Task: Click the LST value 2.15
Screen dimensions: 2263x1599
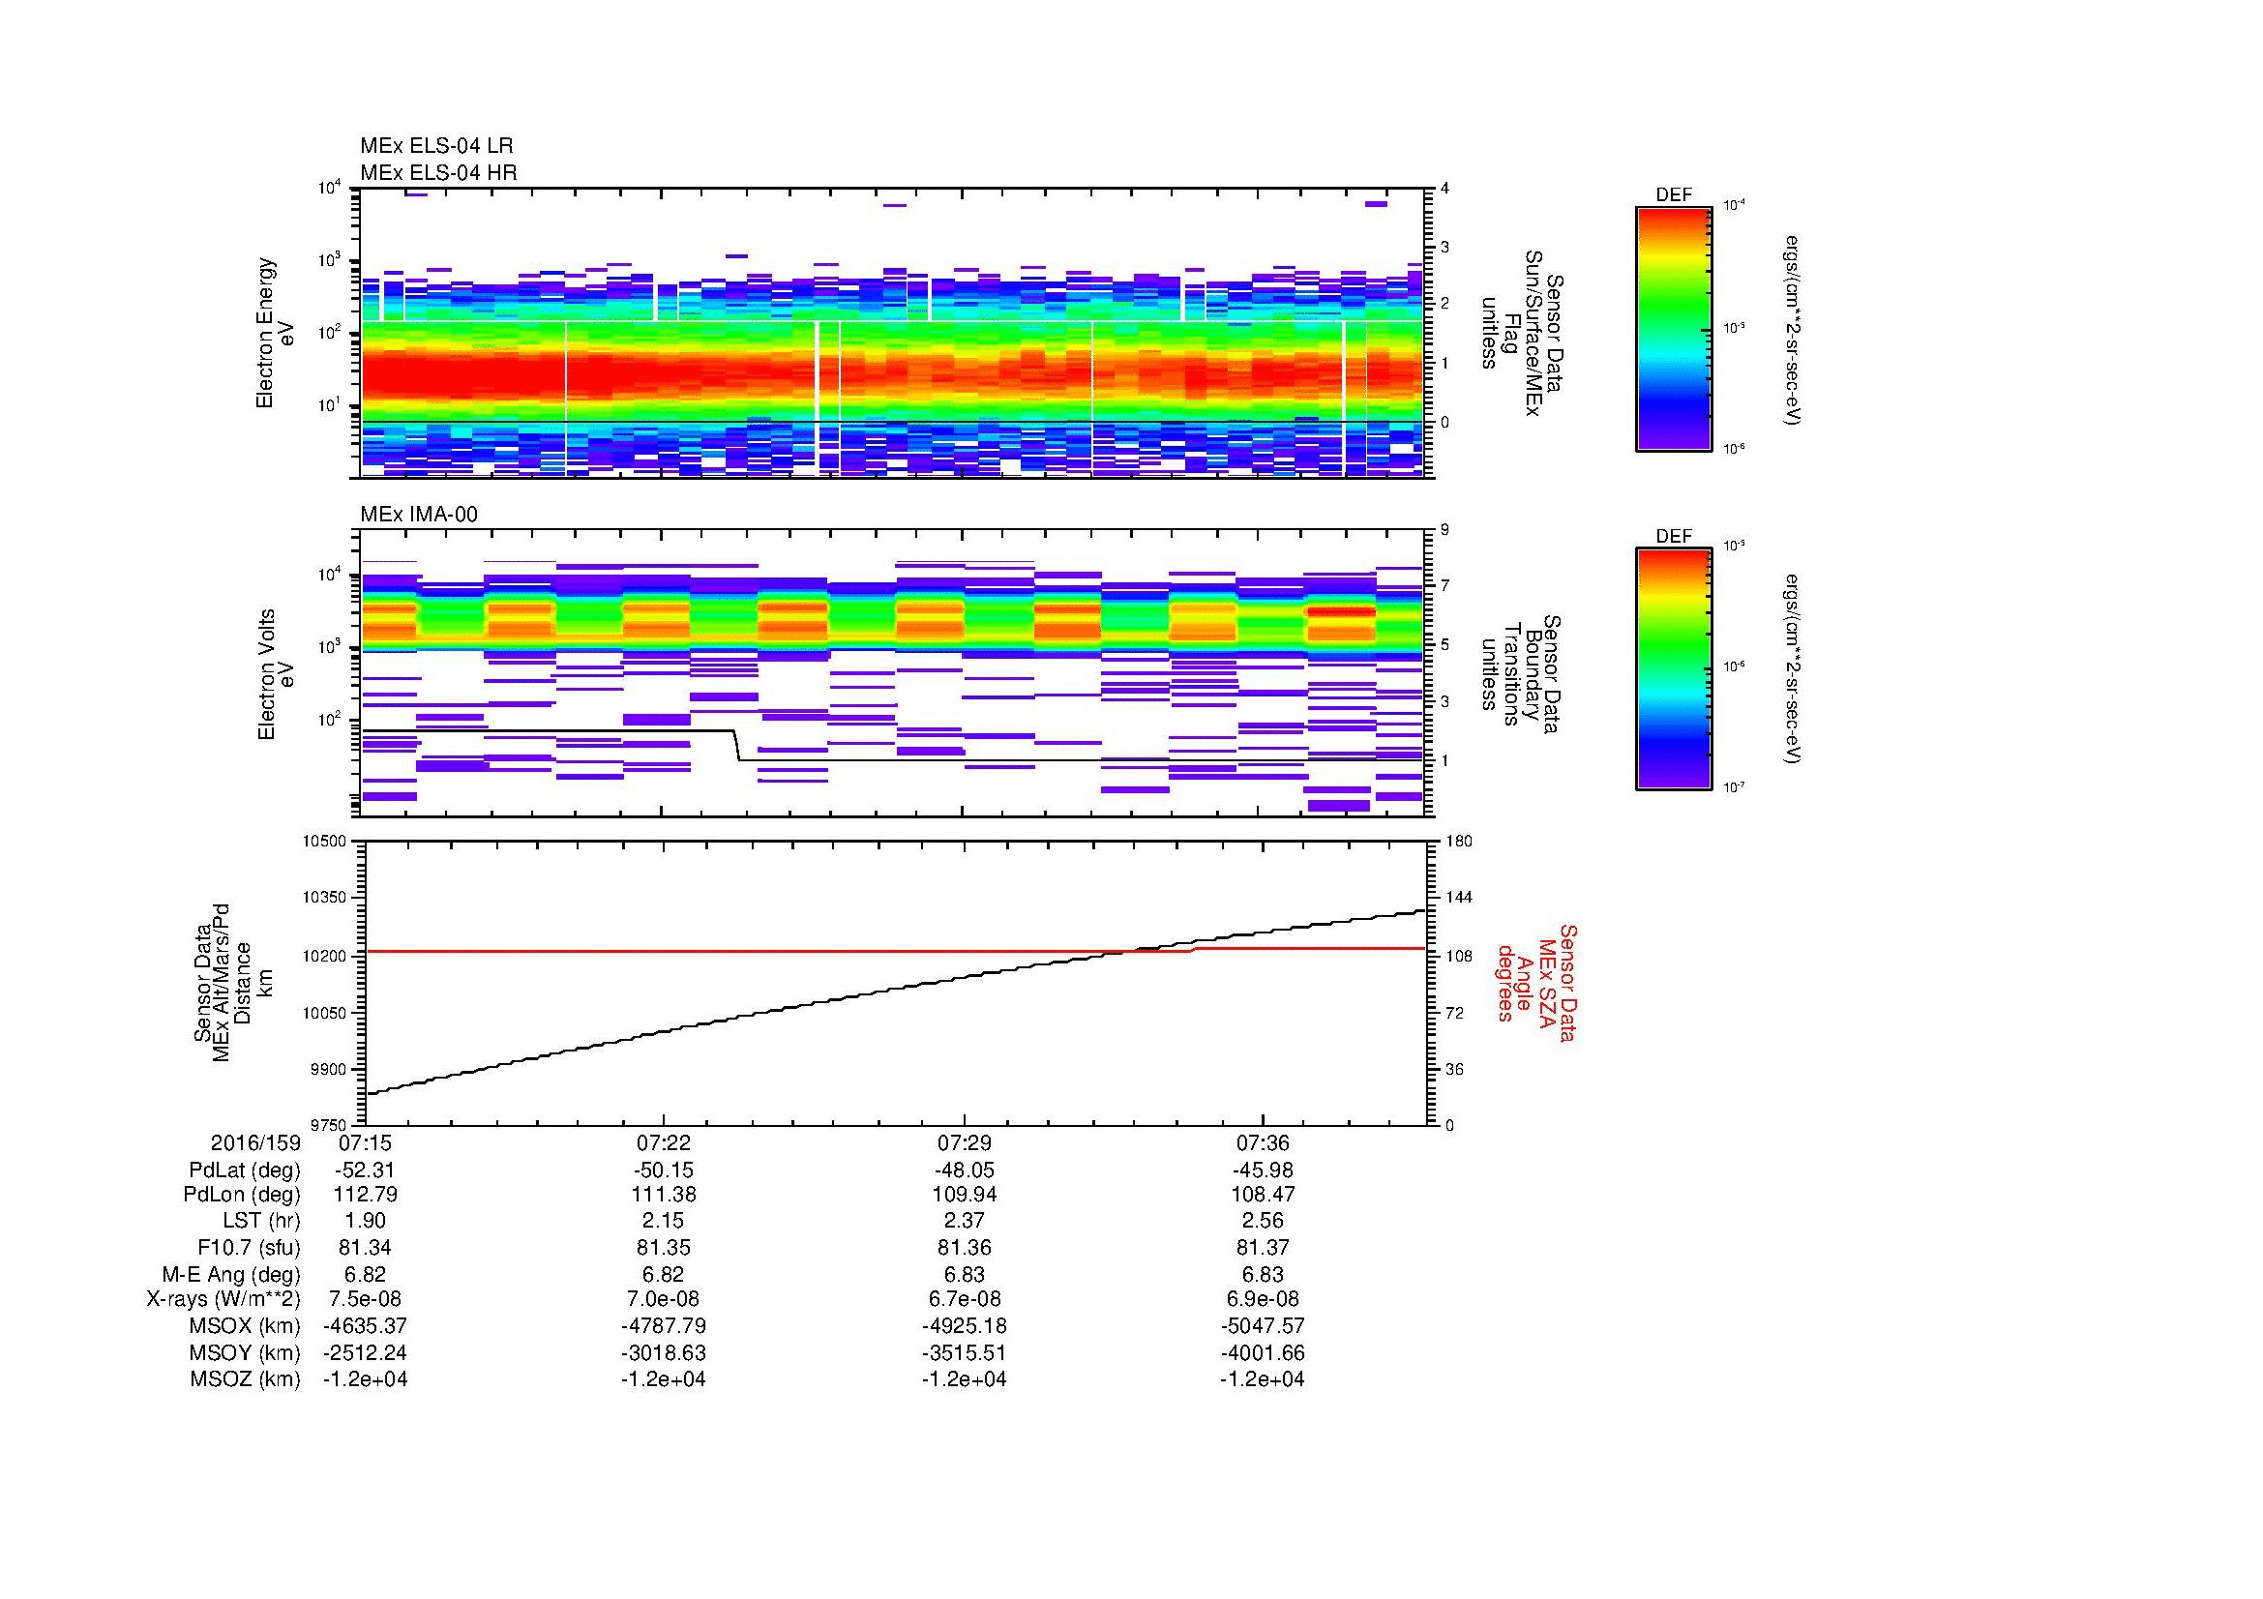Action: coord(664,1222)
